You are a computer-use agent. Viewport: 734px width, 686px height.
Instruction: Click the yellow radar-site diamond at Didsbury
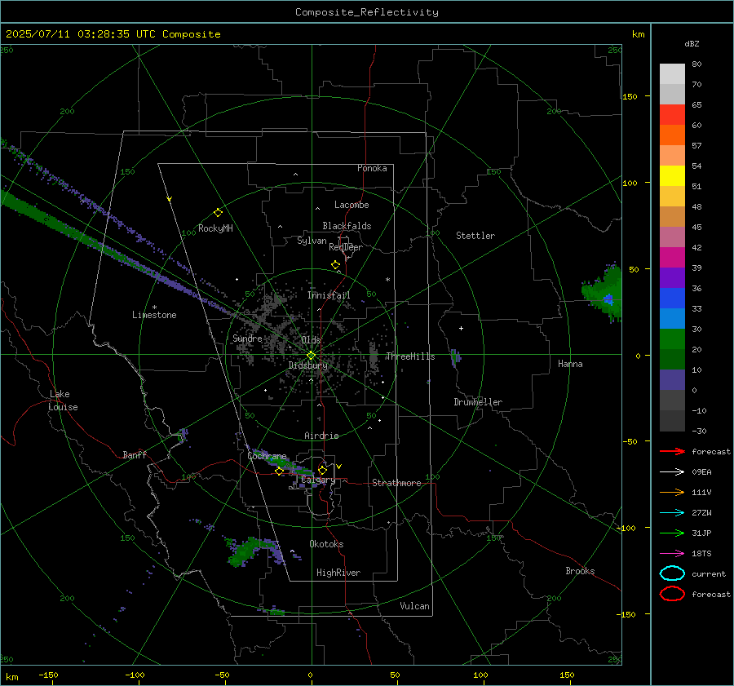311,356
